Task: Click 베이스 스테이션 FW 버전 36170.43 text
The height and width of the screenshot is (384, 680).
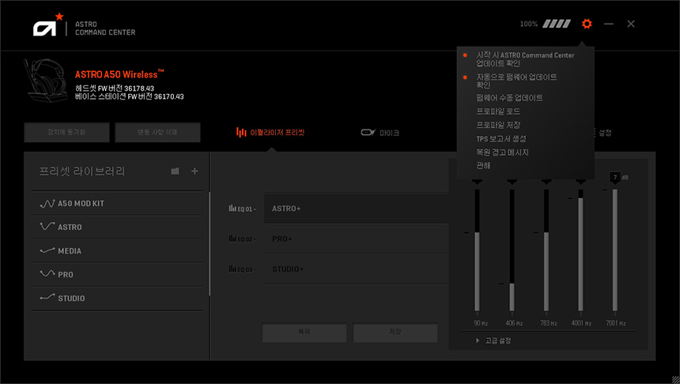Action: (129, 96)
